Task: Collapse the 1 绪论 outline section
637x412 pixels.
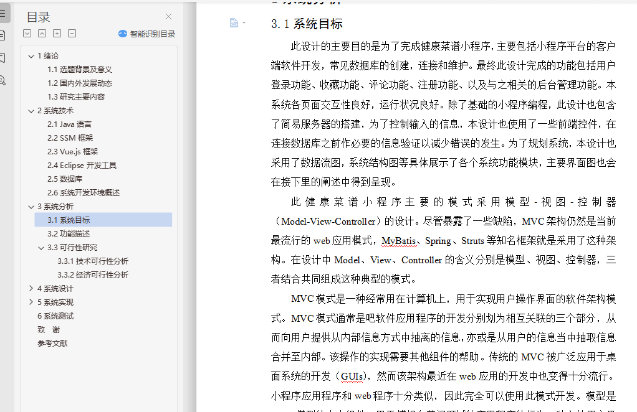Action: 31,56
